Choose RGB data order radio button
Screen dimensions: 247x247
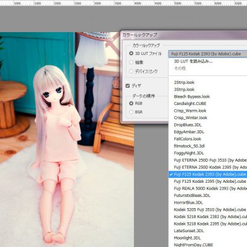(131, 103)
